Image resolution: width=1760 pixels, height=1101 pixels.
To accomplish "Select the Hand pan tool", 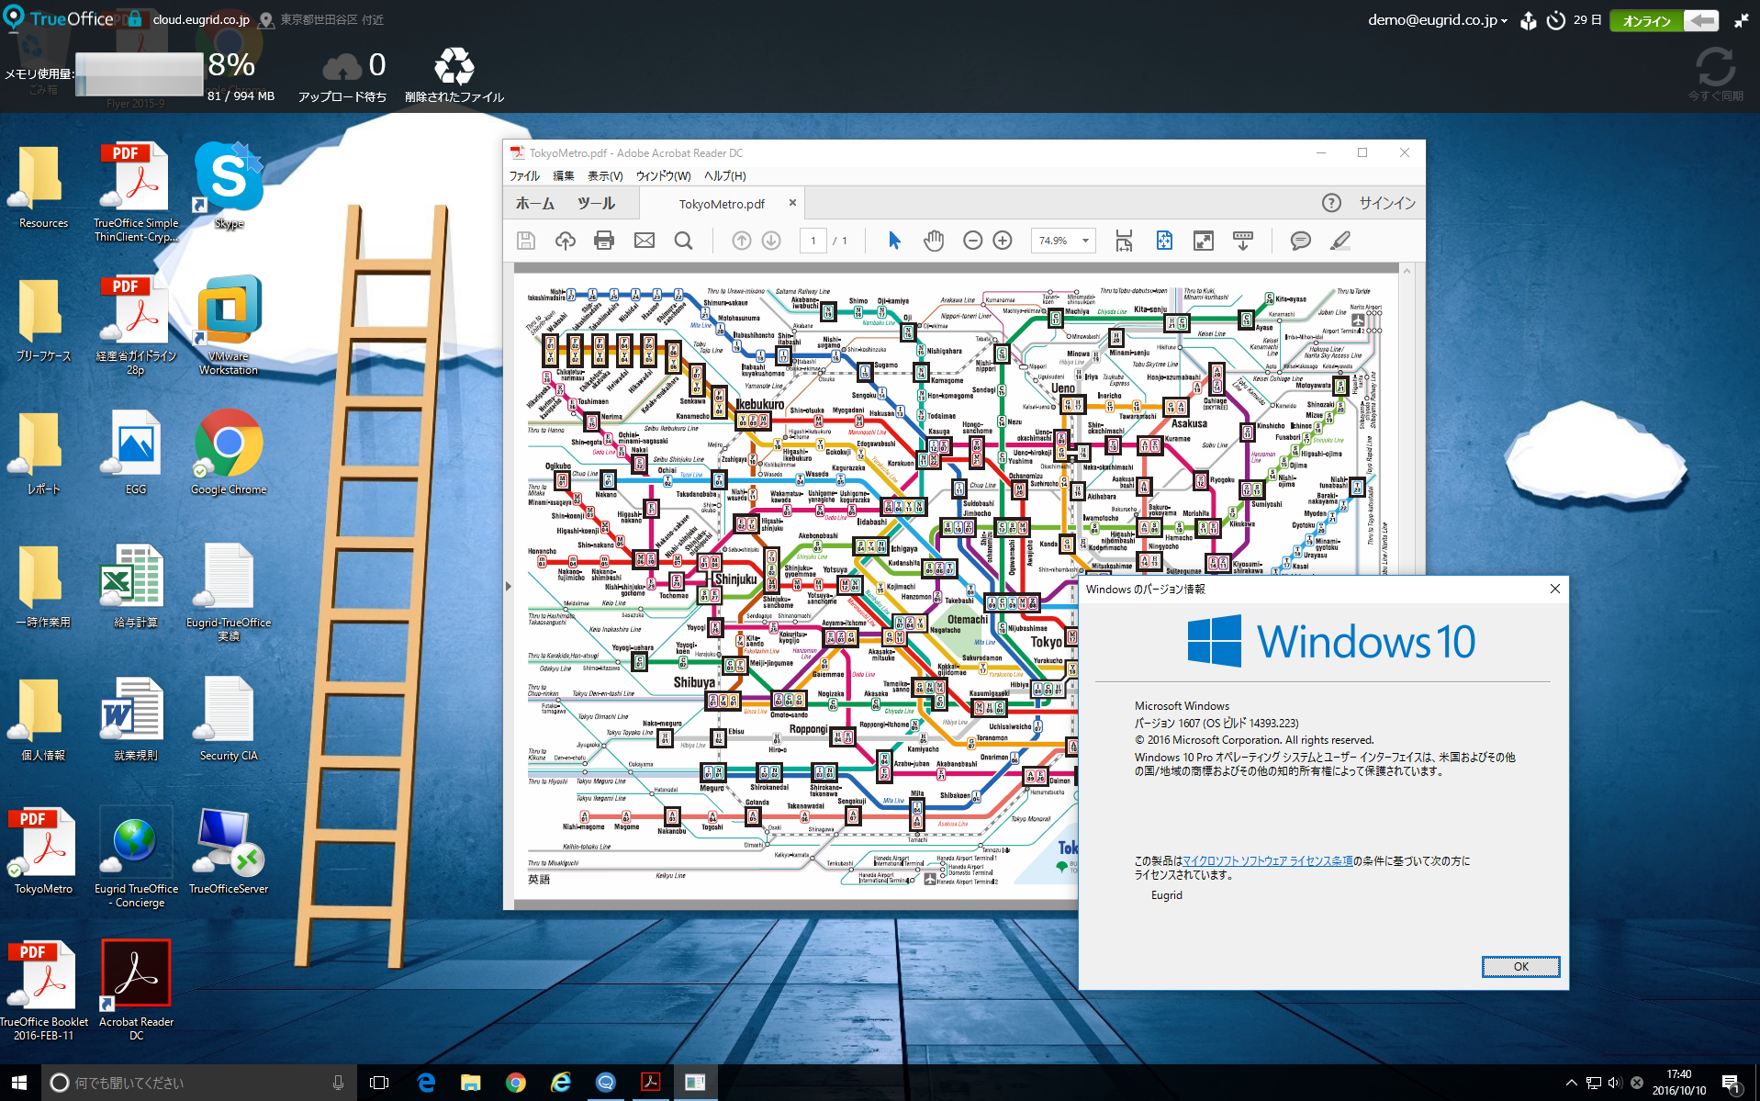I will (x=934, y=241).
